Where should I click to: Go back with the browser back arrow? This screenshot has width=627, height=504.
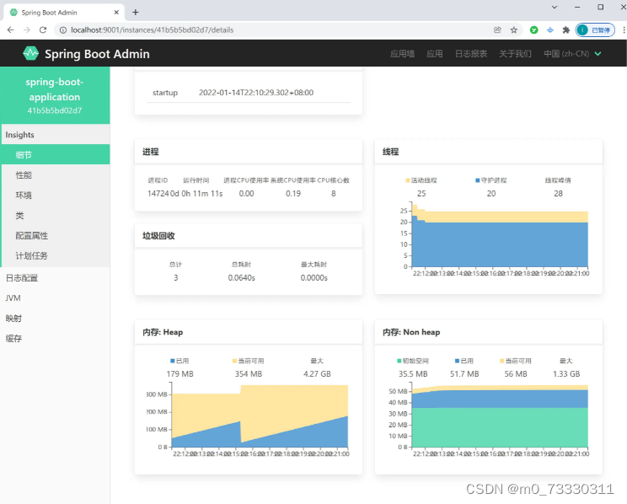[x=11, y=30]
